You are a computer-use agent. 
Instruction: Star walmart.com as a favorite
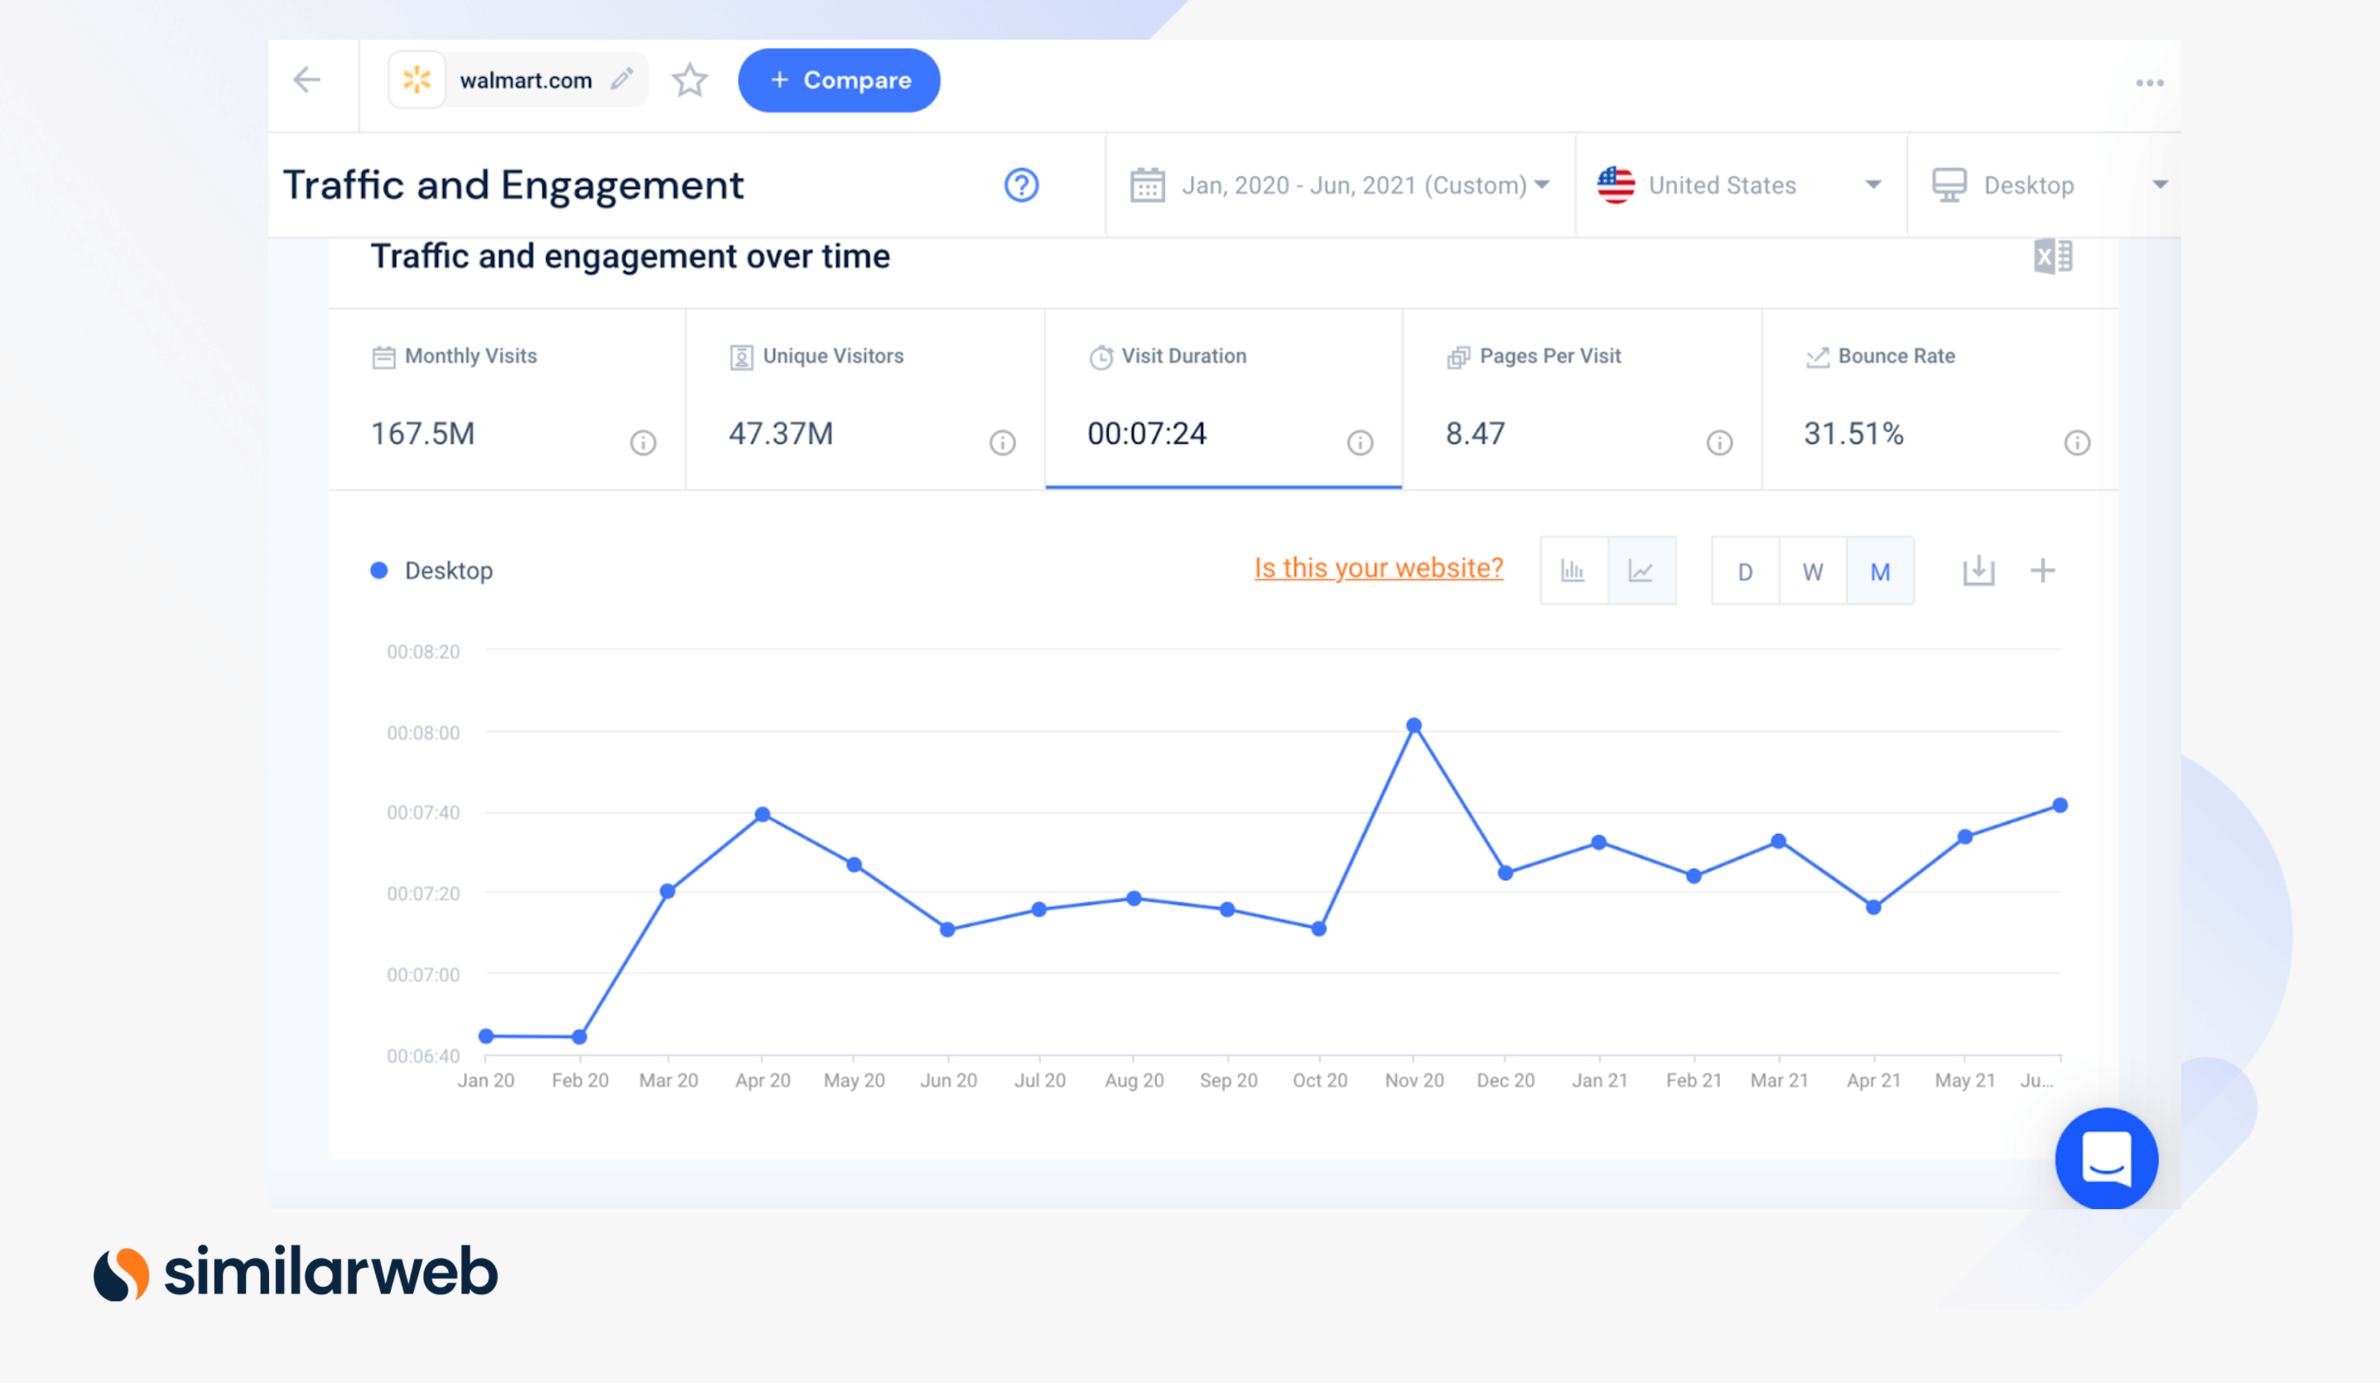pos(690,80)
